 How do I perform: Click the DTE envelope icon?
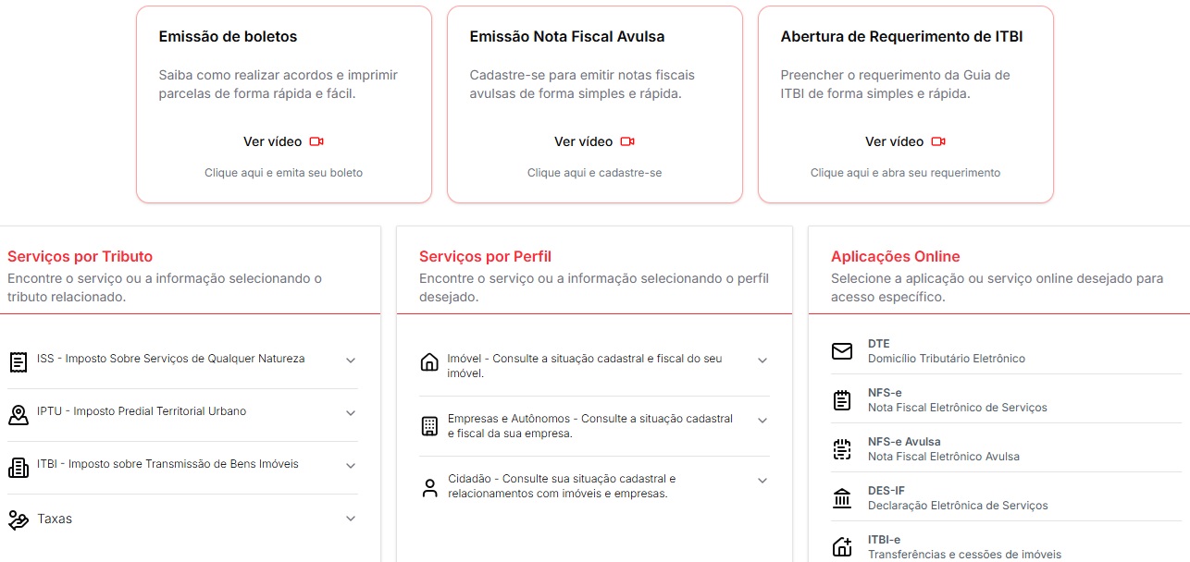[x=842, y=351]
